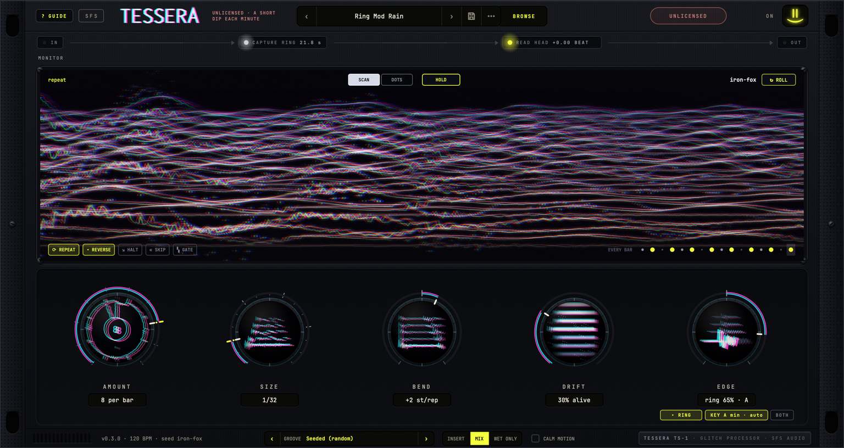This screenshot has width=844, height=448.
Task: Click the 'KEY A min · auto' button
Action: point(736,415)
